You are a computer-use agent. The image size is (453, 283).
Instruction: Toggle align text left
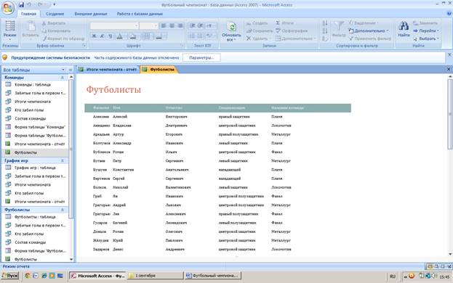point(164,25)
